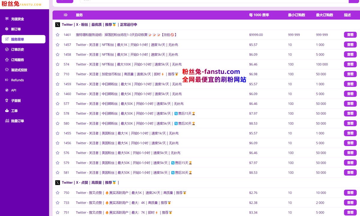Click 查看 button for service 1456

[350, 143]
